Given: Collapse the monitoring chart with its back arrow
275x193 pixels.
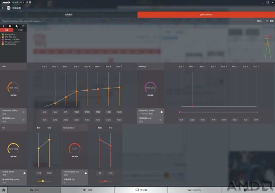Looking at the screenshot, I should click(x=3, y=26).
